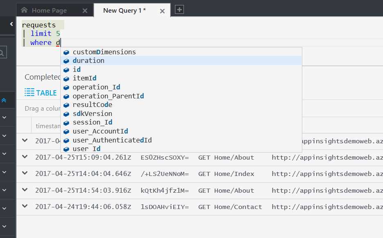Click the cube icon beside session_Id suggestion
This screenshot has width=383, height=238.
pos(67,122)
